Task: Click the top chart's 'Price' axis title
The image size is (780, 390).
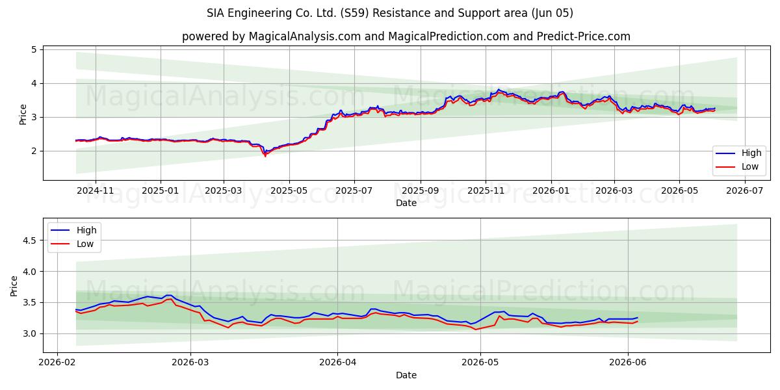Action: (x=23, y=114)
